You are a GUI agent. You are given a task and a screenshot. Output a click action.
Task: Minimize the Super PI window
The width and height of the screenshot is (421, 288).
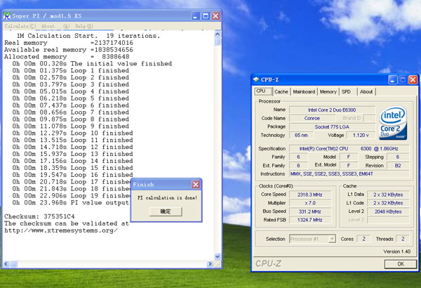pos(196,16)
